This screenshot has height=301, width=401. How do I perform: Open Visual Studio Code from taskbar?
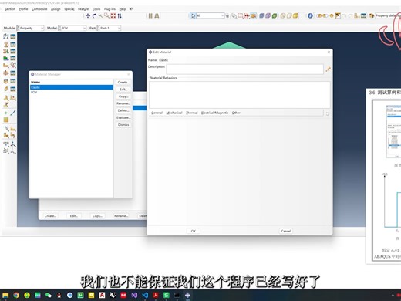pyautogui.click(x=145, y=296)
